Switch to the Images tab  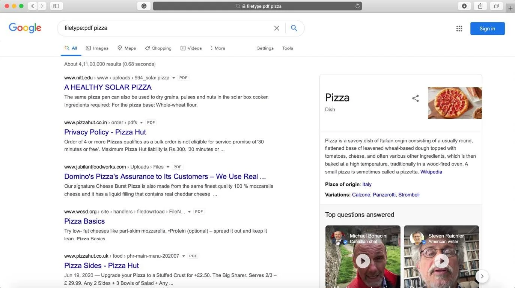coord(97,48)
